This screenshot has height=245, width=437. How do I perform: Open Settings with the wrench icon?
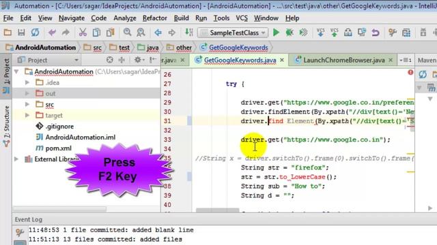(x=393, y=33)
